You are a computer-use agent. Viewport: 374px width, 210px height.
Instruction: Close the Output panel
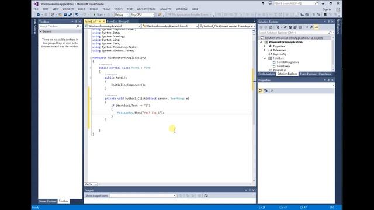pos(254,190)
